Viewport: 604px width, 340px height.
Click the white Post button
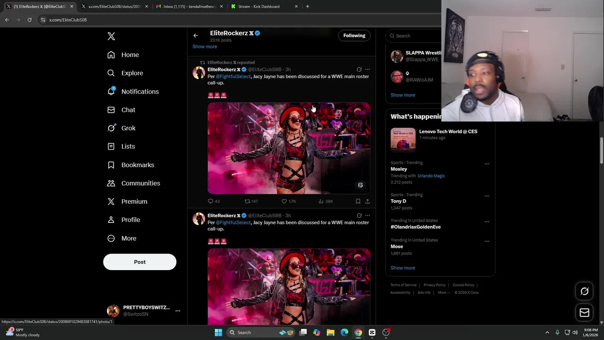[x=140, y=262]
